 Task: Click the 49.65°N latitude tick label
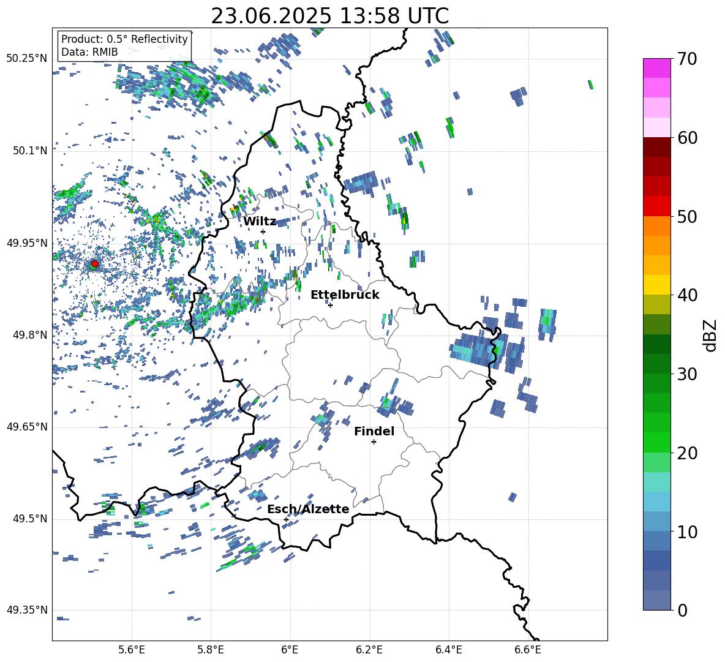[x=27, y=427]
